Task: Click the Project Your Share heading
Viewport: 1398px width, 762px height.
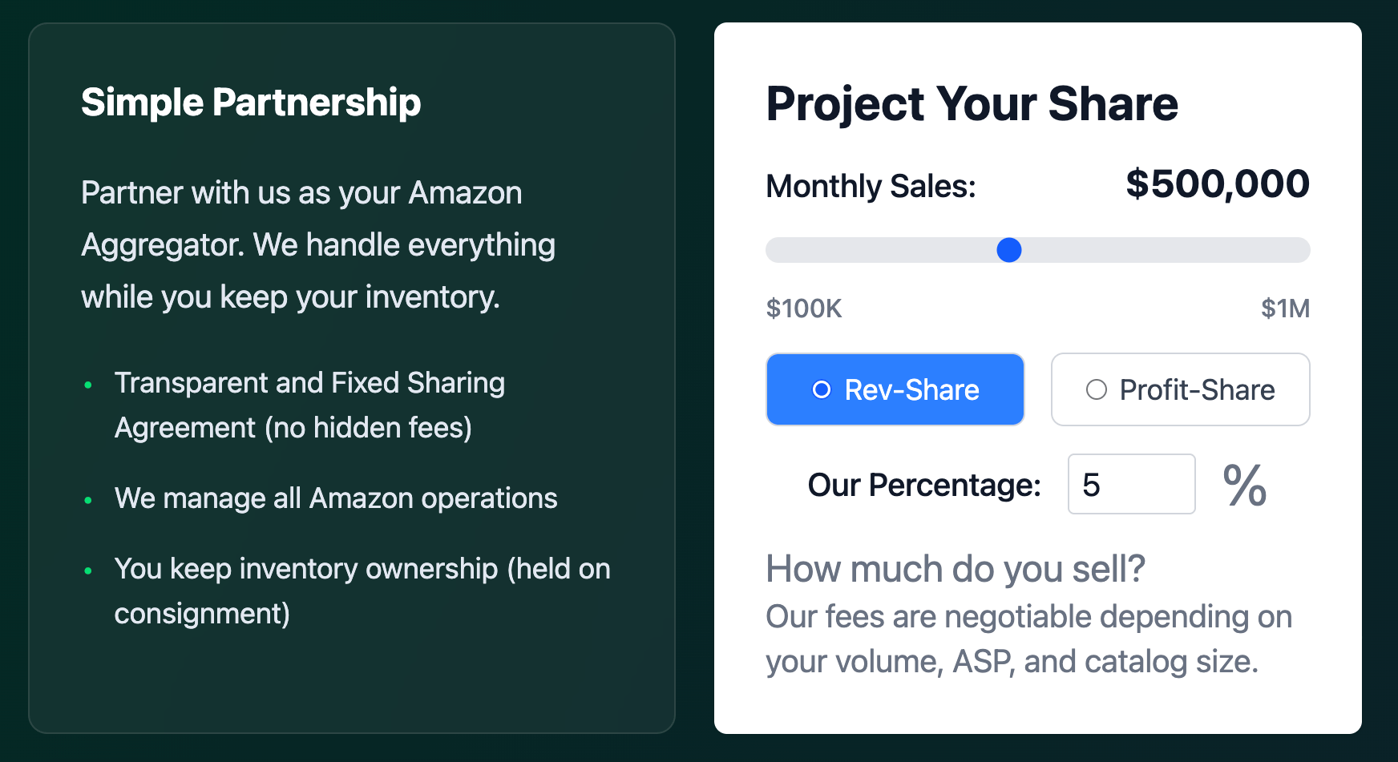Action: point(972,104)
